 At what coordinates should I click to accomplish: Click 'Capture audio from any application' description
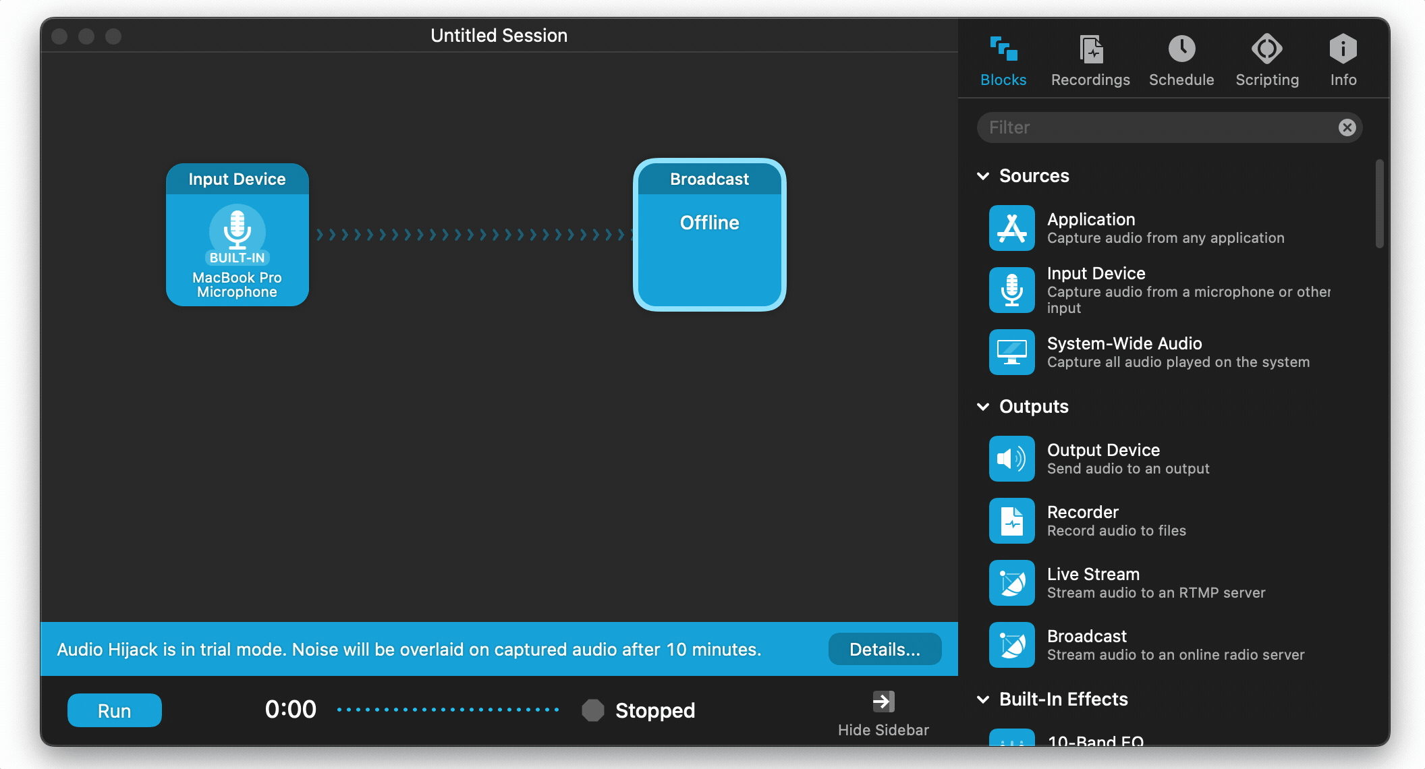(x=1165, y=238)
